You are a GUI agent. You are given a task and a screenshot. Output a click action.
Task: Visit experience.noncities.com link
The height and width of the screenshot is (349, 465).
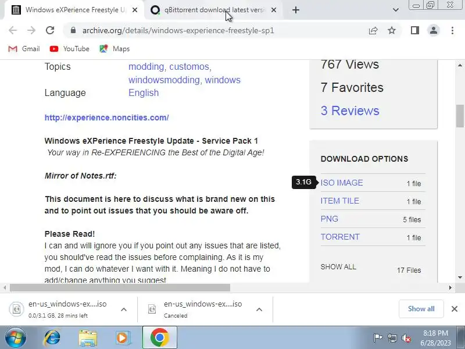106,117
